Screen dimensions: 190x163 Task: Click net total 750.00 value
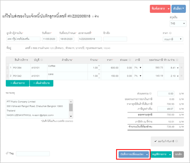(x=170, y=115)
